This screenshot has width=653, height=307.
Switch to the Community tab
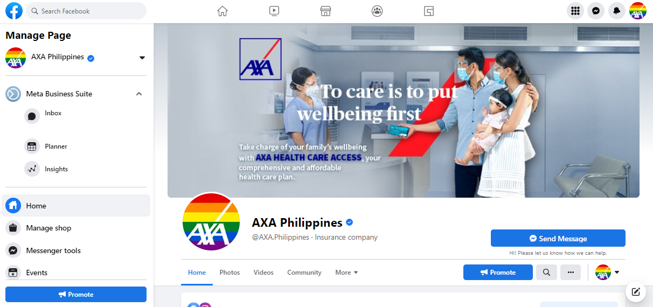click(304, 273)
